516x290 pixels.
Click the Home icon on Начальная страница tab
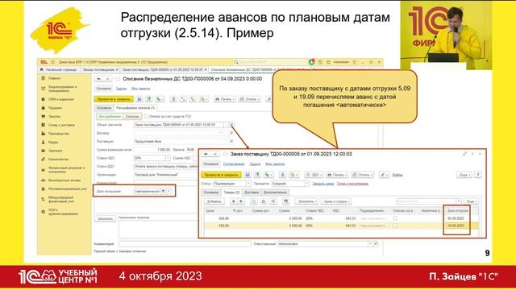click(41, 70)
